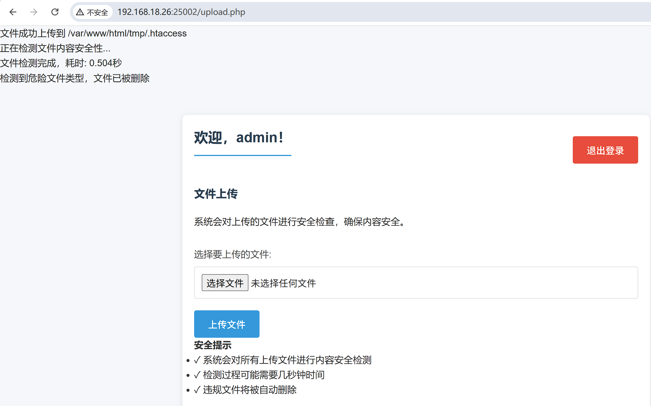
Task: Click the not-secure warning triangle icon
Action: (x=80, y=12)
